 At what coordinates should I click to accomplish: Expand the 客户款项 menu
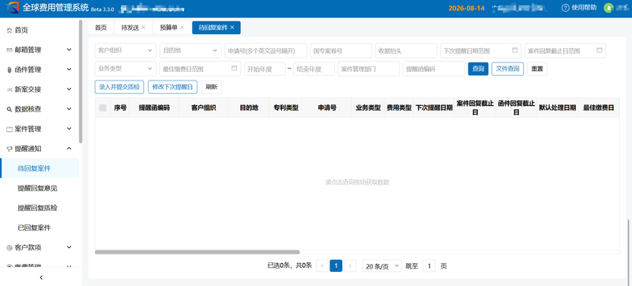pos(39,247)
